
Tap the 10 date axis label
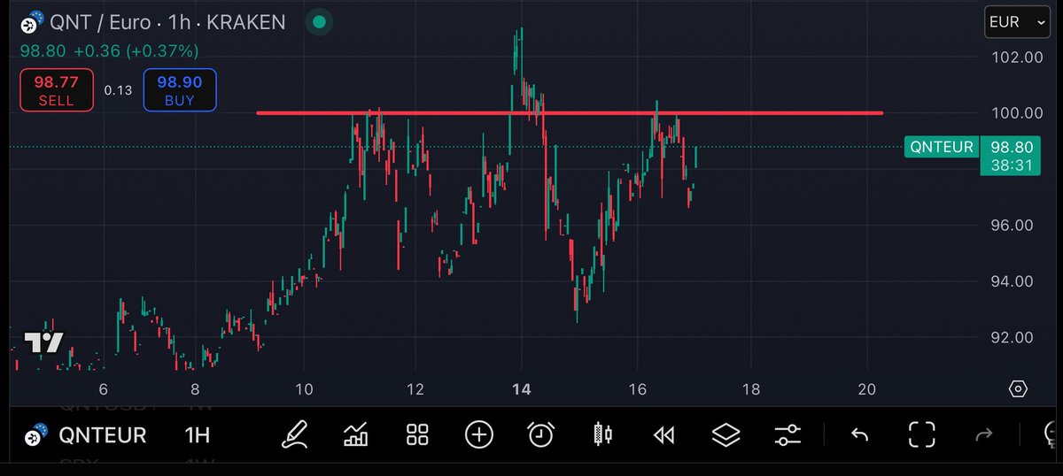coord(304,389)
